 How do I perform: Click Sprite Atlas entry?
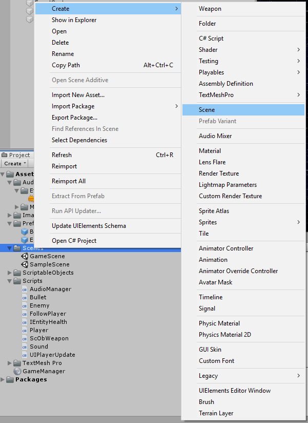pyautogui.click(x=243, y=211)
